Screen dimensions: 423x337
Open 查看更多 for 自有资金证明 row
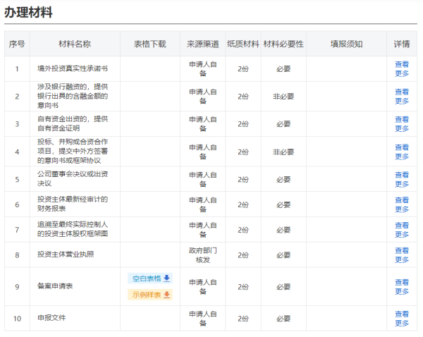click(x=402, y=124)
